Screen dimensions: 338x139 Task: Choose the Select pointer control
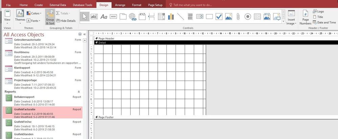pos(85,17)
